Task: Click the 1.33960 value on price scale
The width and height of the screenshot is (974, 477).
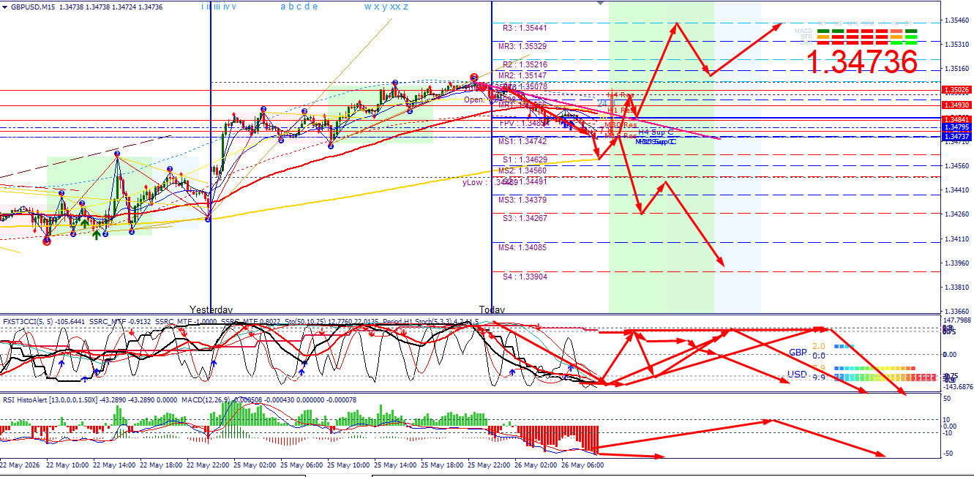Action: [x=957, y=263]
